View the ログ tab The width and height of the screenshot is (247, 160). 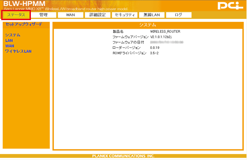tap(179, 15)
